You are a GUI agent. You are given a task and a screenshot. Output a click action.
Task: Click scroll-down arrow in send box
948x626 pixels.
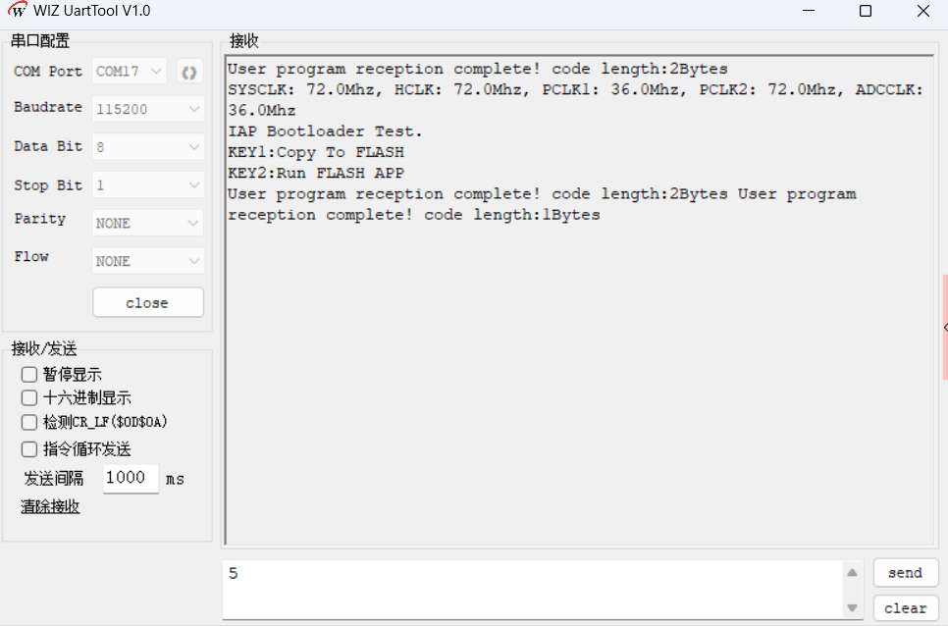point(852,607)
